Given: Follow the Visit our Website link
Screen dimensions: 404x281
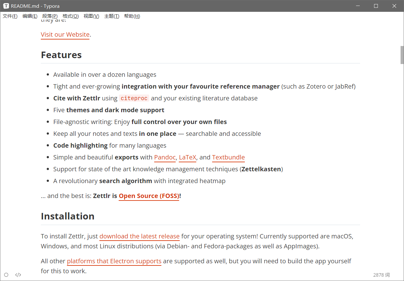Looking at the screenshot, I should click(65, 35).
